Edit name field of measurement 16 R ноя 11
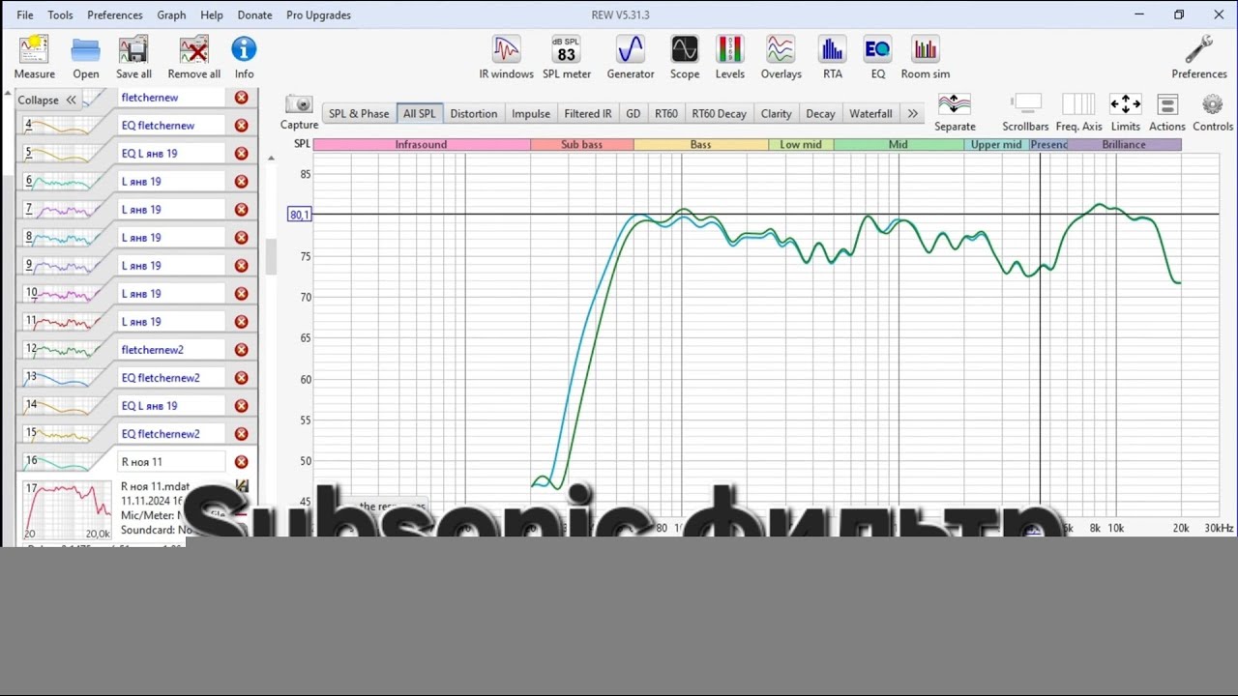This screenshot has width=1238, height=696. (171, 462)
